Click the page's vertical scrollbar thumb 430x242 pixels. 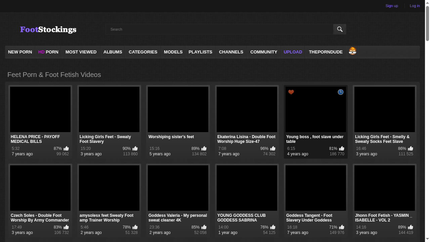427,24
